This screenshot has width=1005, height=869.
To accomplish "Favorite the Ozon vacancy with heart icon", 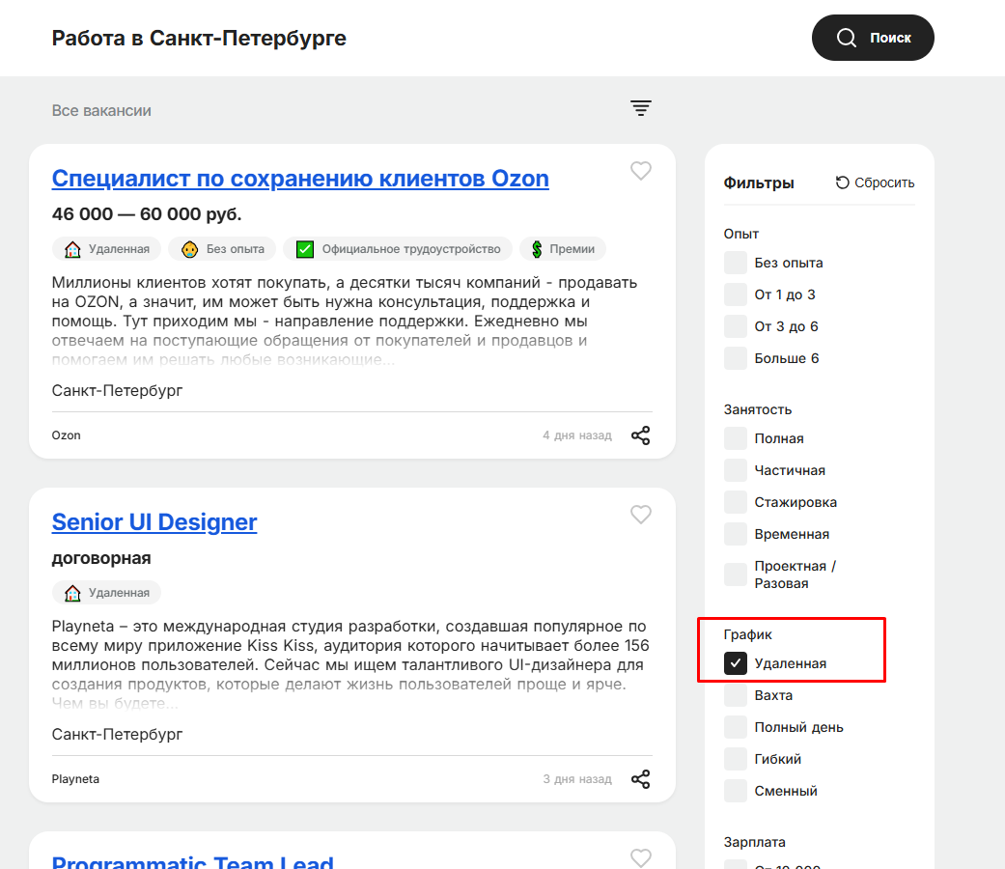I will point(640,171).
